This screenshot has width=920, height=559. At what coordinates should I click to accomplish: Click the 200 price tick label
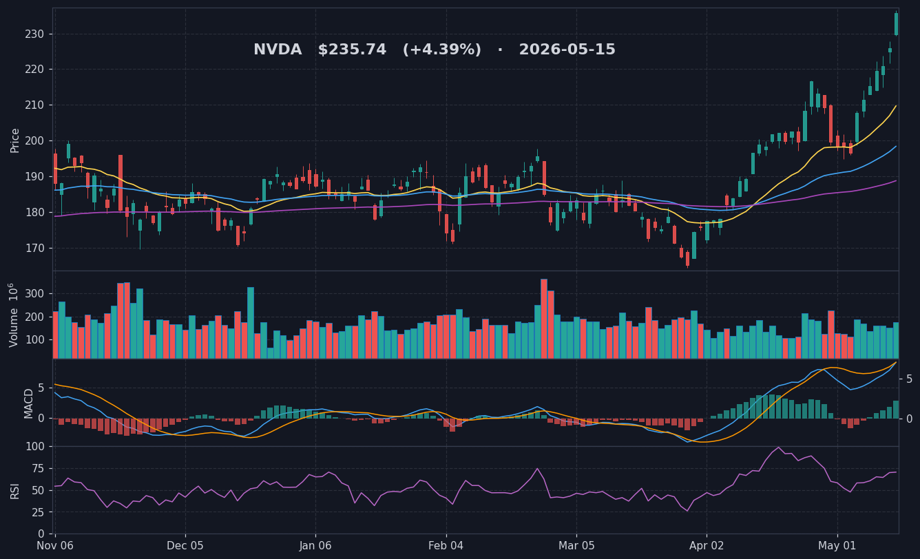35,141
